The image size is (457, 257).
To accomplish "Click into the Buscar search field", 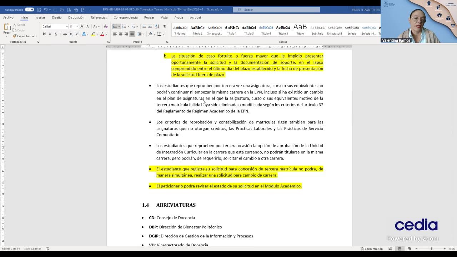I will click(x=276, y=10).
